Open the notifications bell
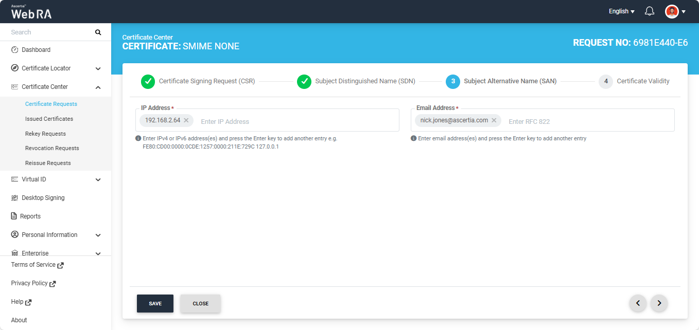Screen dimensions: 699x330 tap(650, 11)
